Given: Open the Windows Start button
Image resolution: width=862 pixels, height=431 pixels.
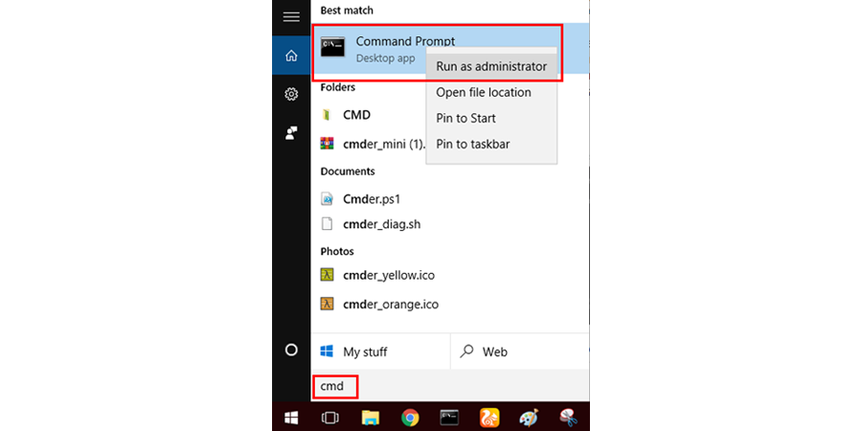Looking at the screenshot, I should click(x=291, y=419).
